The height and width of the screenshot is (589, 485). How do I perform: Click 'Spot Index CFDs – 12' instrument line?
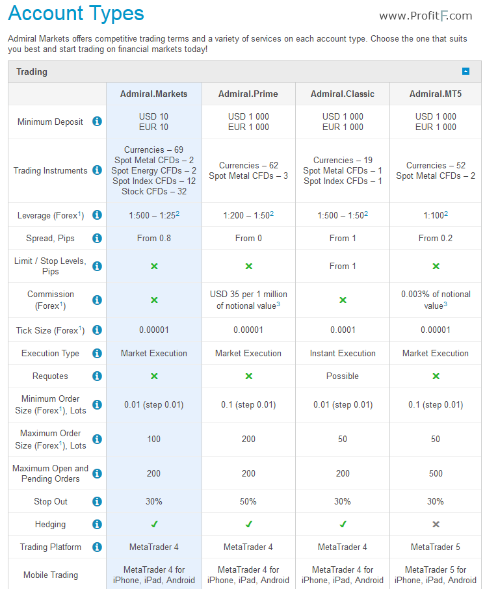[x=154, y=181]
